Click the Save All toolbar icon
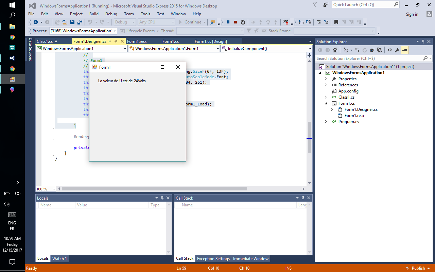Image resolution: width=435 pixels, height=272 pixels. coord(80,22)
